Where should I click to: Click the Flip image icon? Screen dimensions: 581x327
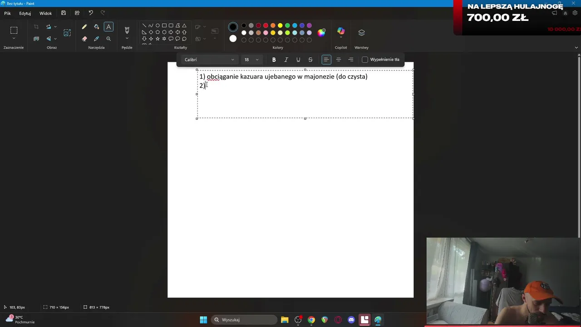click(49, 39)
